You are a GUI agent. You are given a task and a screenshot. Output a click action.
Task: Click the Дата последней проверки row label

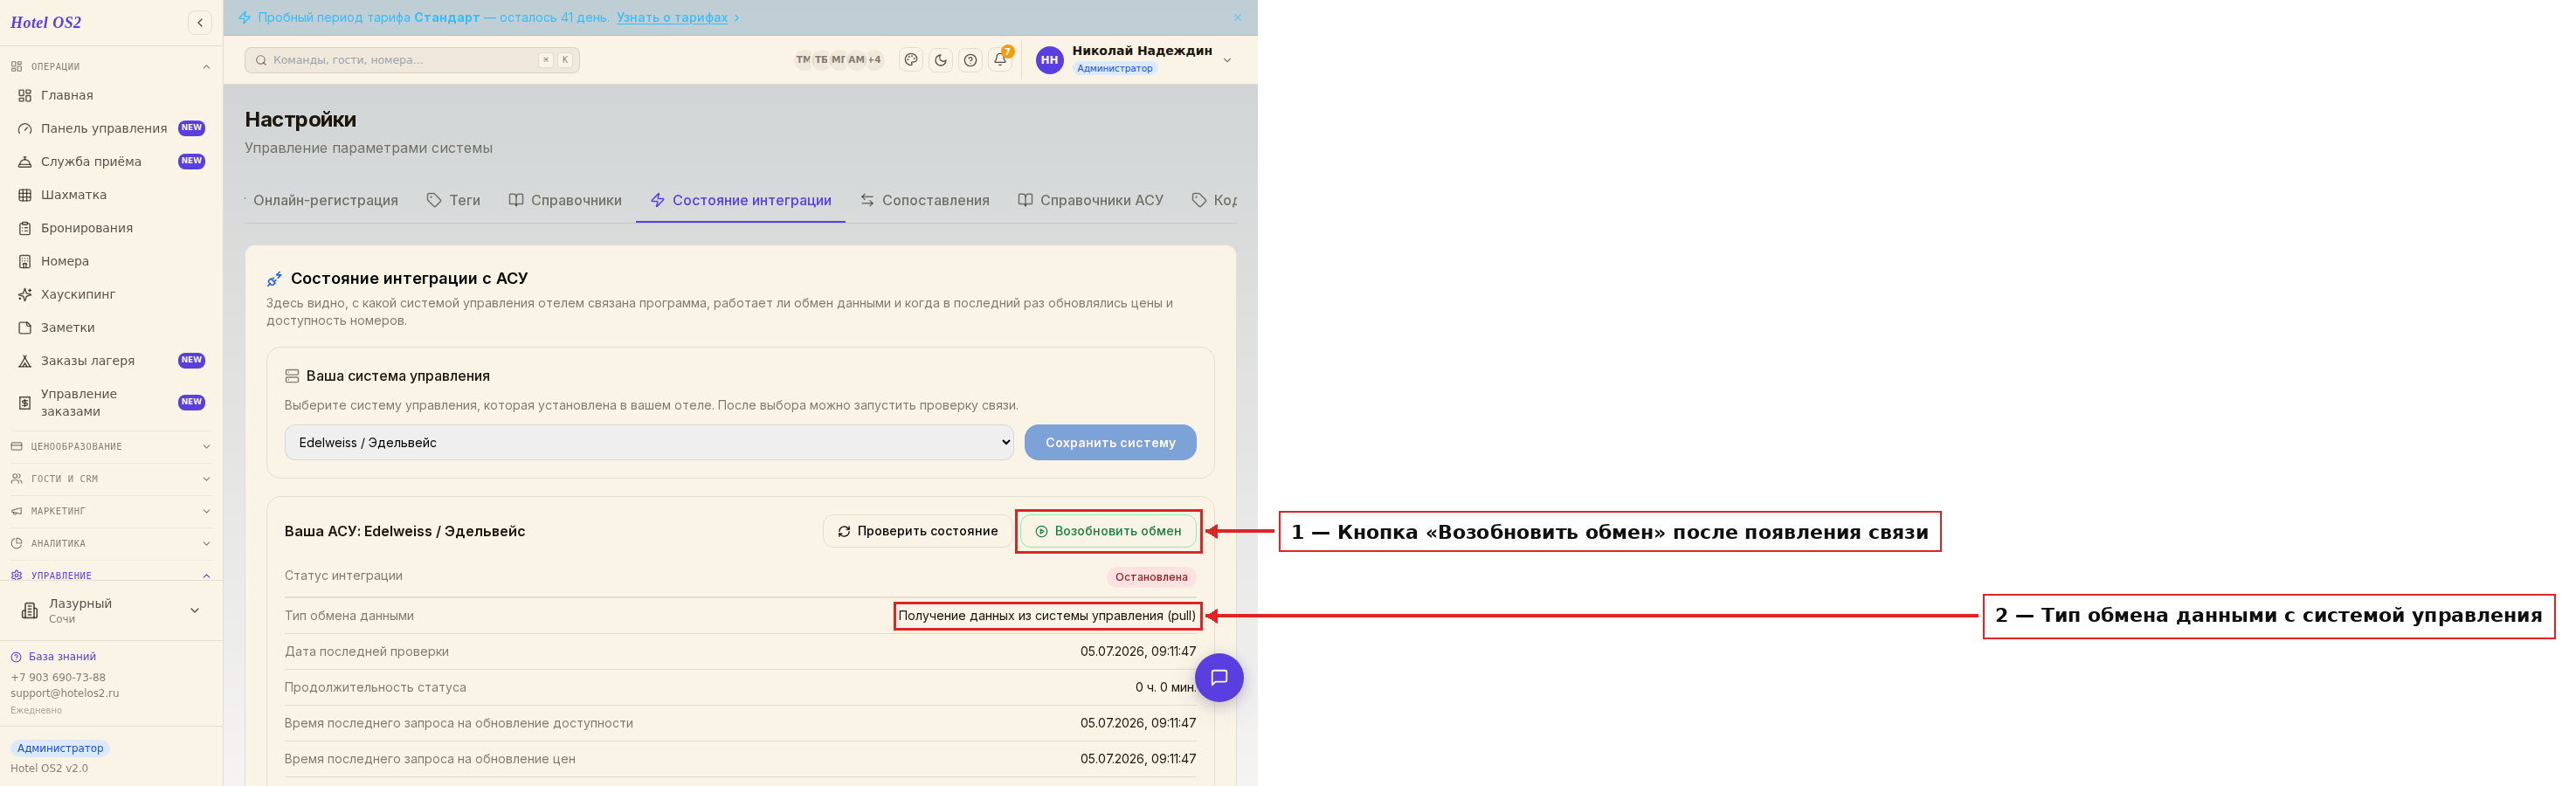[366, 652]
